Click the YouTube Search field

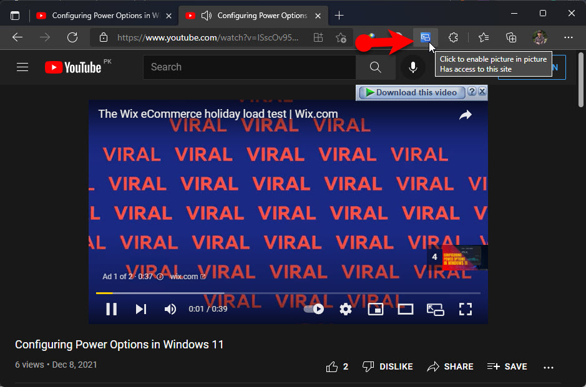click(249, 67)
